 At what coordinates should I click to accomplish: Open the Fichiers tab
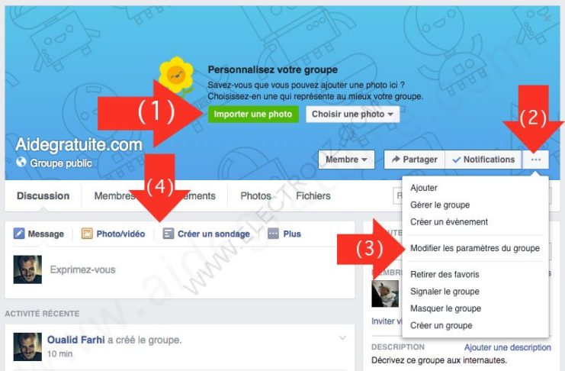click(x=313, y=196)
